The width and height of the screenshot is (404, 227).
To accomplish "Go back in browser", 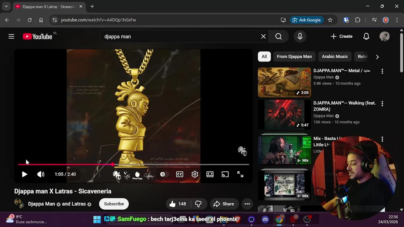I will click(7, 20).
